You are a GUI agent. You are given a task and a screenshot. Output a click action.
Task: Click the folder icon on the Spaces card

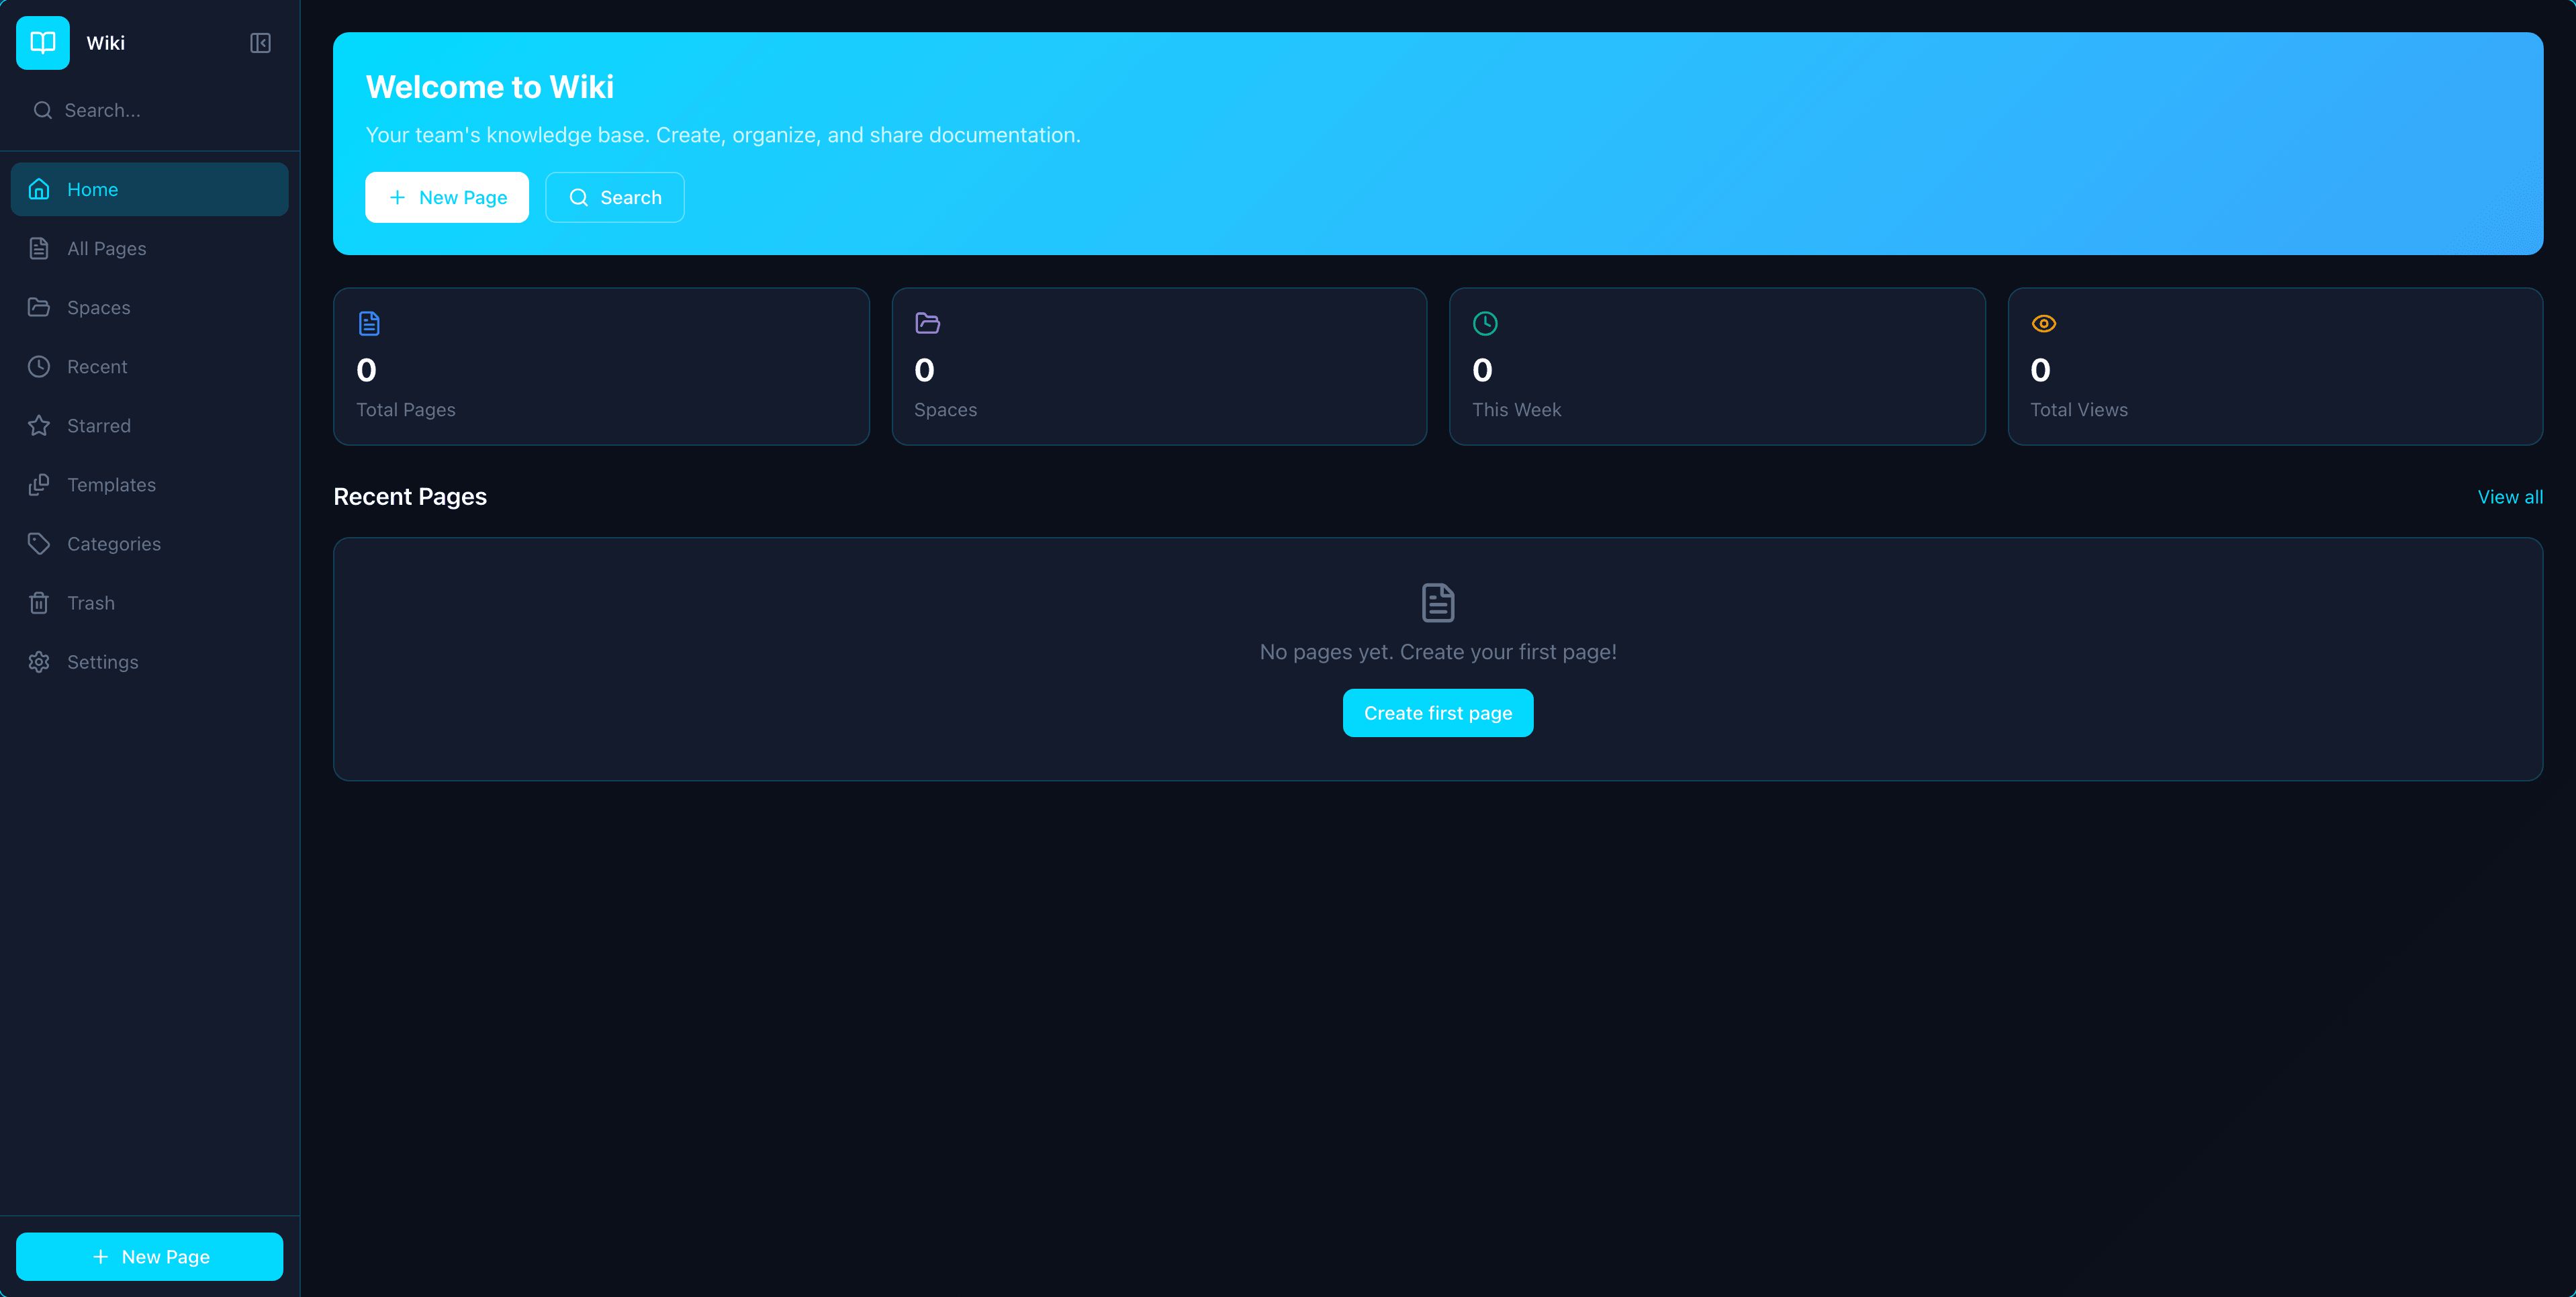click(x=926, y=322)
